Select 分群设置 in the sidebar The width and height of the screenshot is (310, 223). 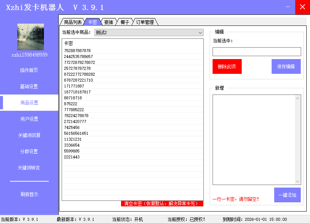pos(29,151)
